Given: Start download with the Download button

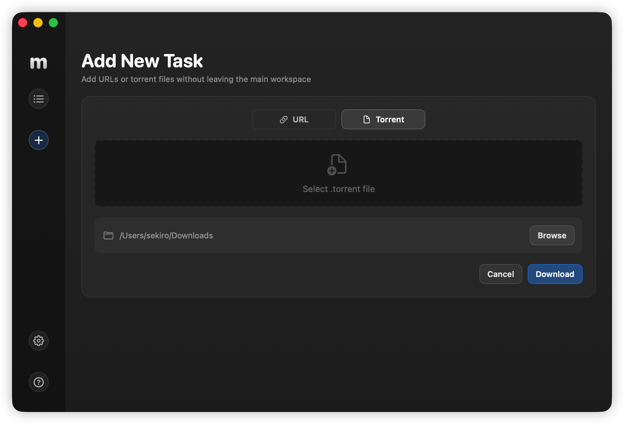Looking at the screenshot, I should (x=555, y=274).
